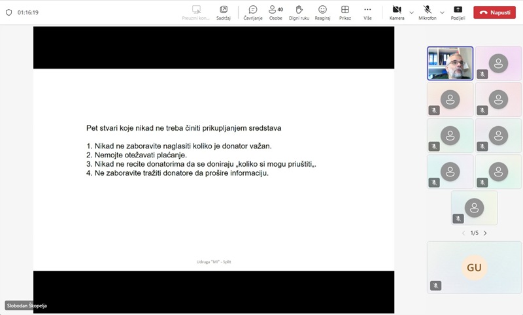Click the meeting timer 01:16:19

(x=28, y=12)
